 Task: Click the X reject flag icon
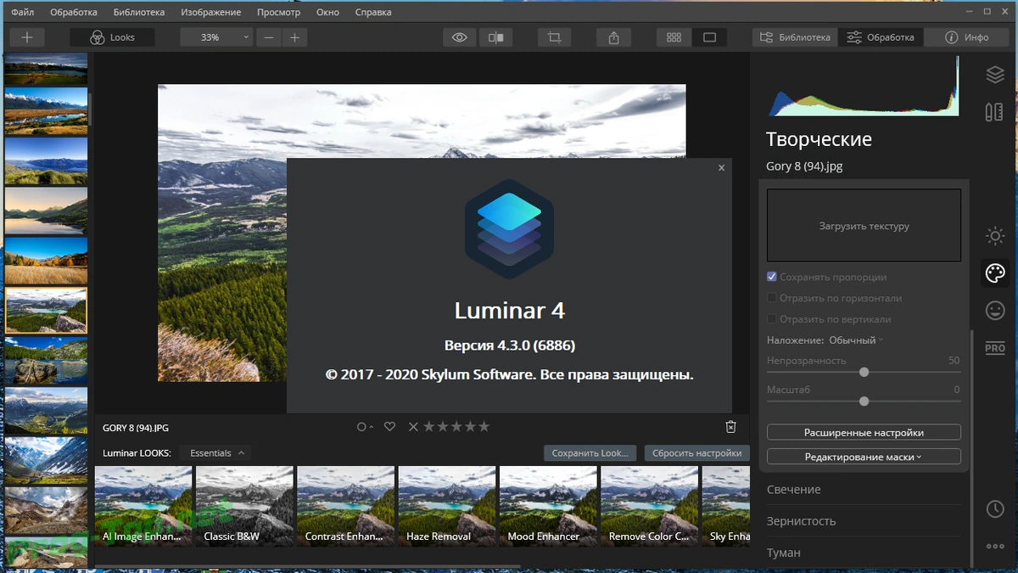click(413, 427)
